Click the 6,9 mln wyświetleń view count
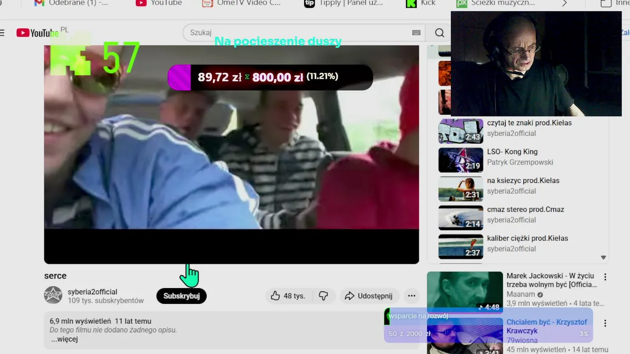Image resolution: width=630 pixels, height=354 pixels. [x=80, y=321]
